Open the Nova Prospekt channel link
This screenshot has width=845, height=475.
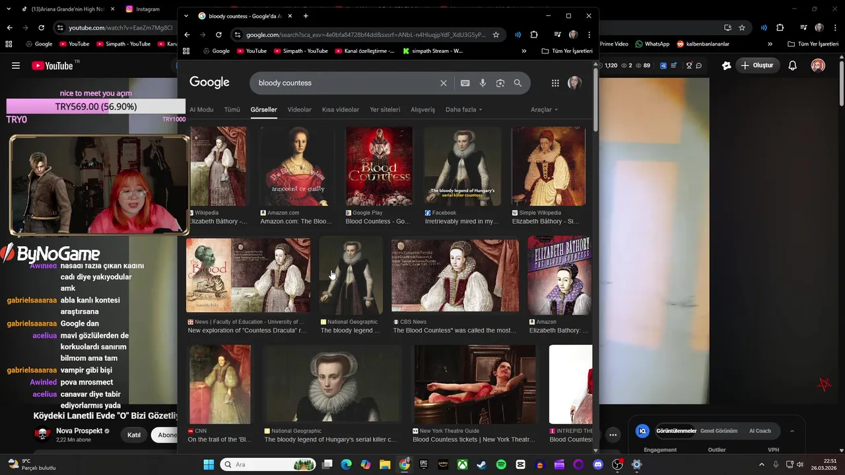pos(79,431)
